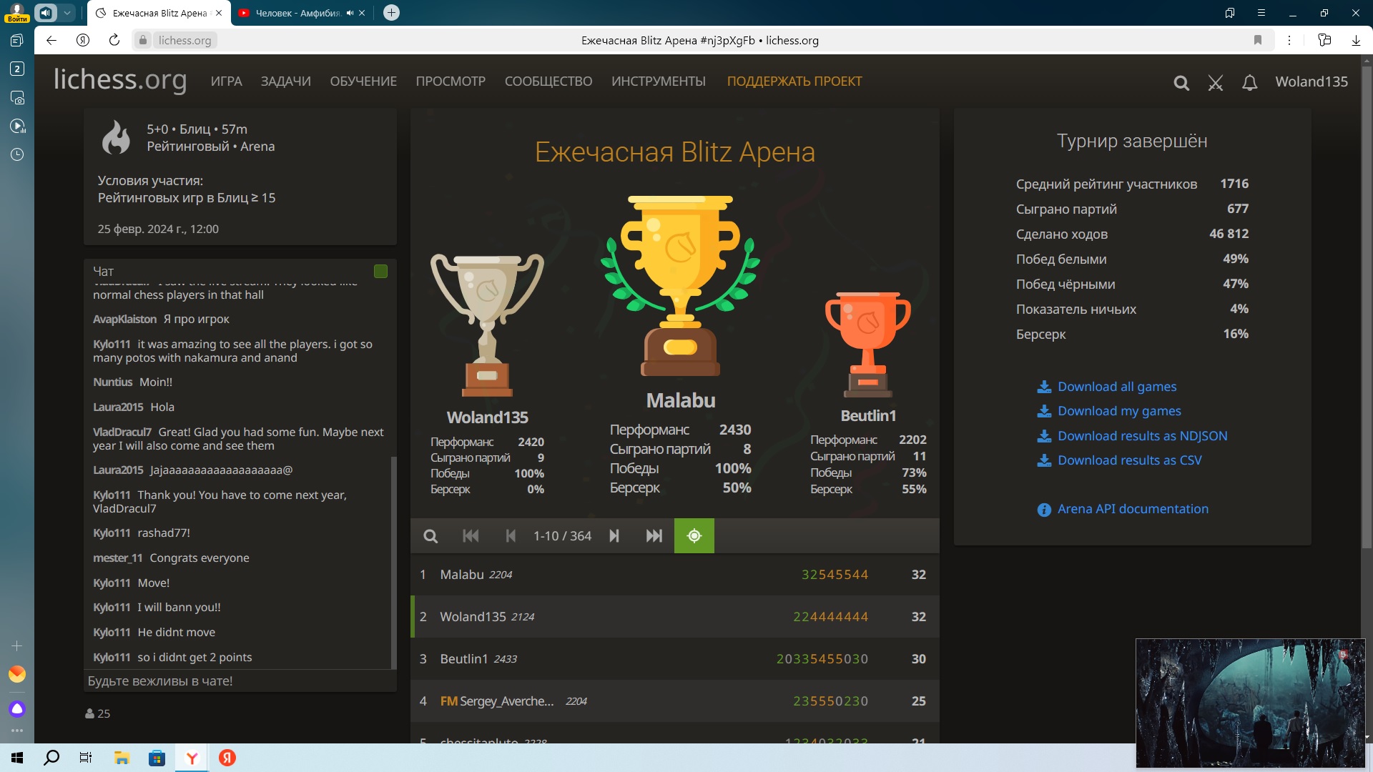1373x772 pixels.
Task: Open Arena API documentation link
Action: (x=1123, y=509)
